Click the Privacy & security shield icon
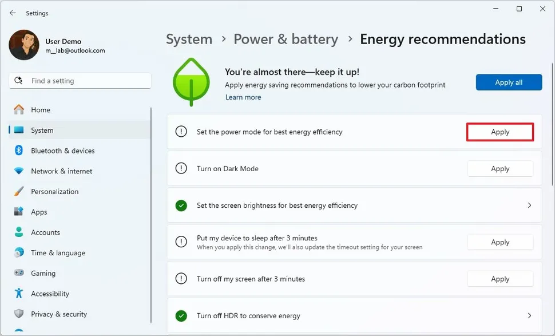The height and width of the screenshot is (336, 555). (18, 314)
